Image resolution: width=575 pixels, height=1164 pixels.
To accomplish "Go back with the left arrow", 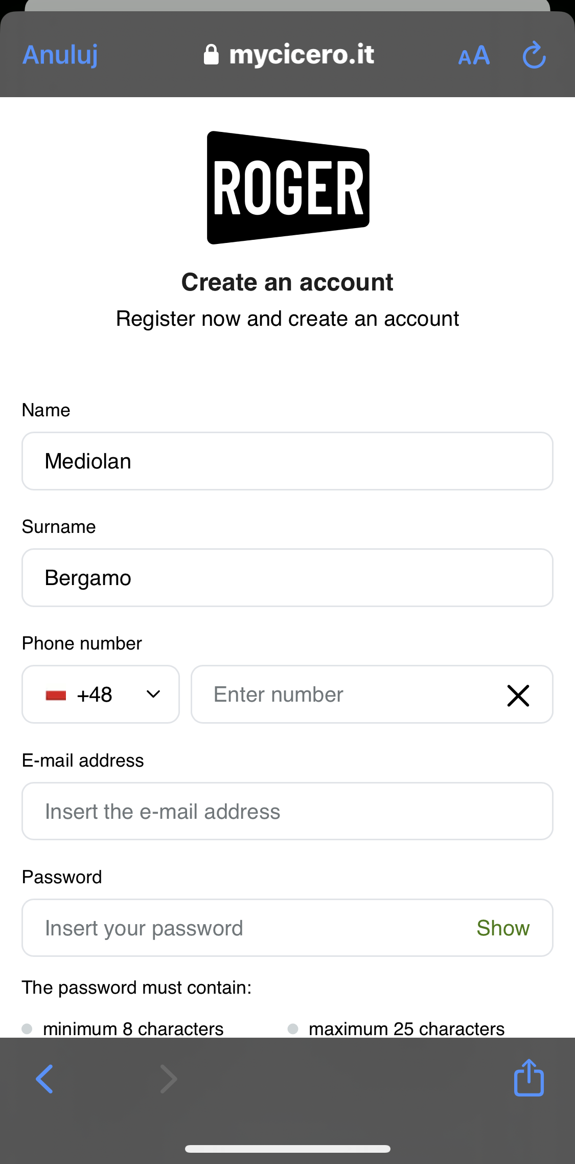I will click(x=44, y=1079).
